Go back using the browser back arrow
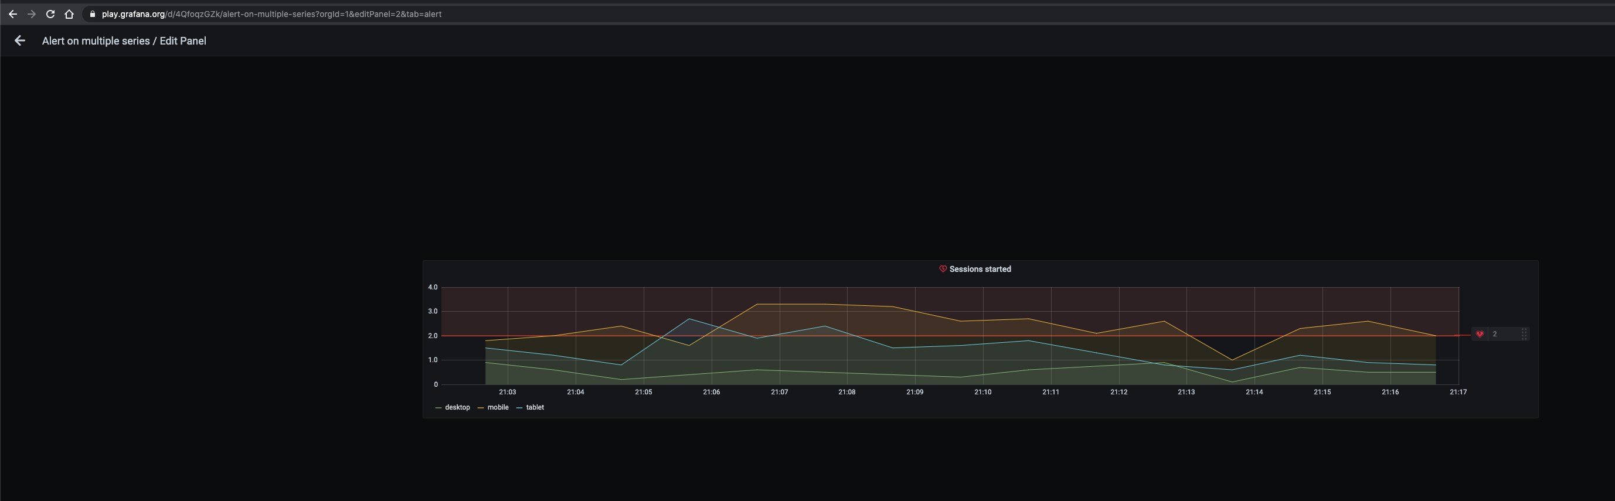Screen dimensions: 1615x501 [x=12, y=14]
